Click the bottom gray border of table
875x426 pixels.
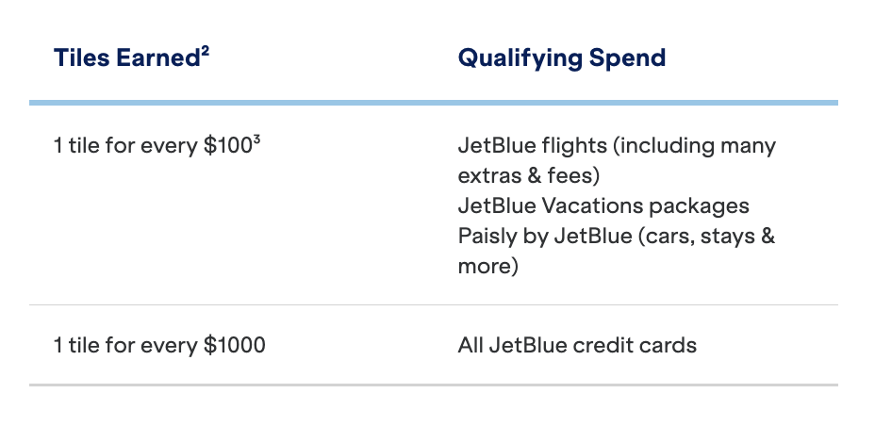tap(433, 385)
